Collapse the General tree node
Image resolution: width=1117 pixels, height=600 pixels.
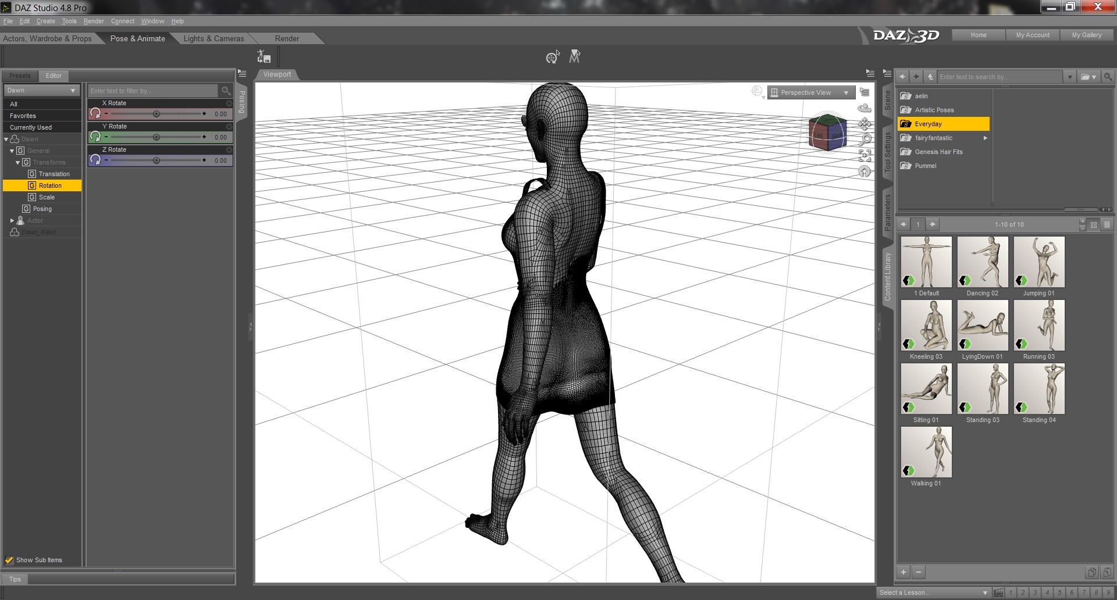pyautogui.click(x=12, y=151)
